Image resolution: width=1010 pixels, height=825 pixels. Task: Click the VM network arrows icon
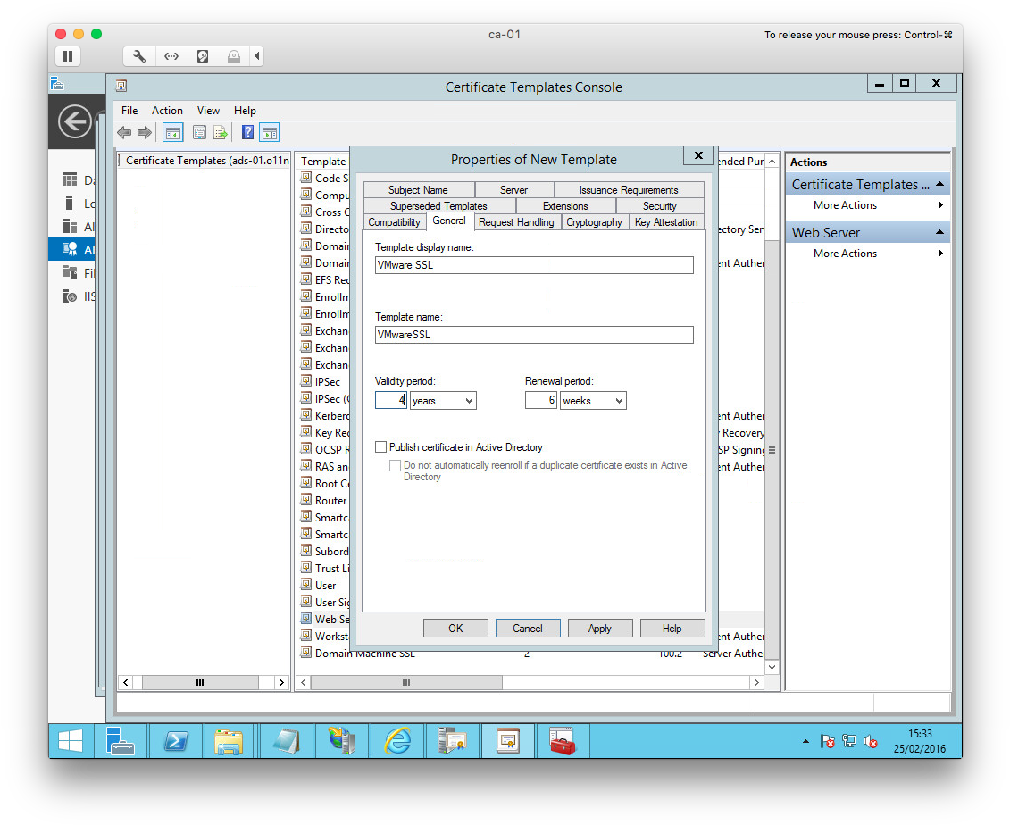tap(171, 56)
